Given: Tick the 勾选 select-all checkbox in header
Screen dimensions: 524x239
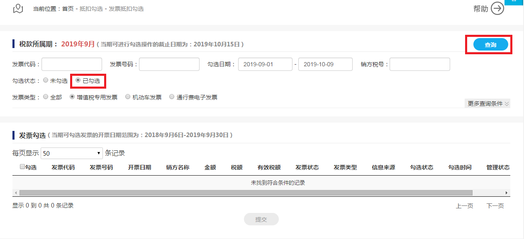Looking at the screenshot, I should 22,167.
